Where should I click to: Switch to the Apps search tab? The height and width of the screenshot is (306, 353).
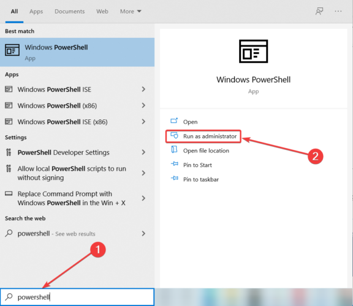pos(36,11)
